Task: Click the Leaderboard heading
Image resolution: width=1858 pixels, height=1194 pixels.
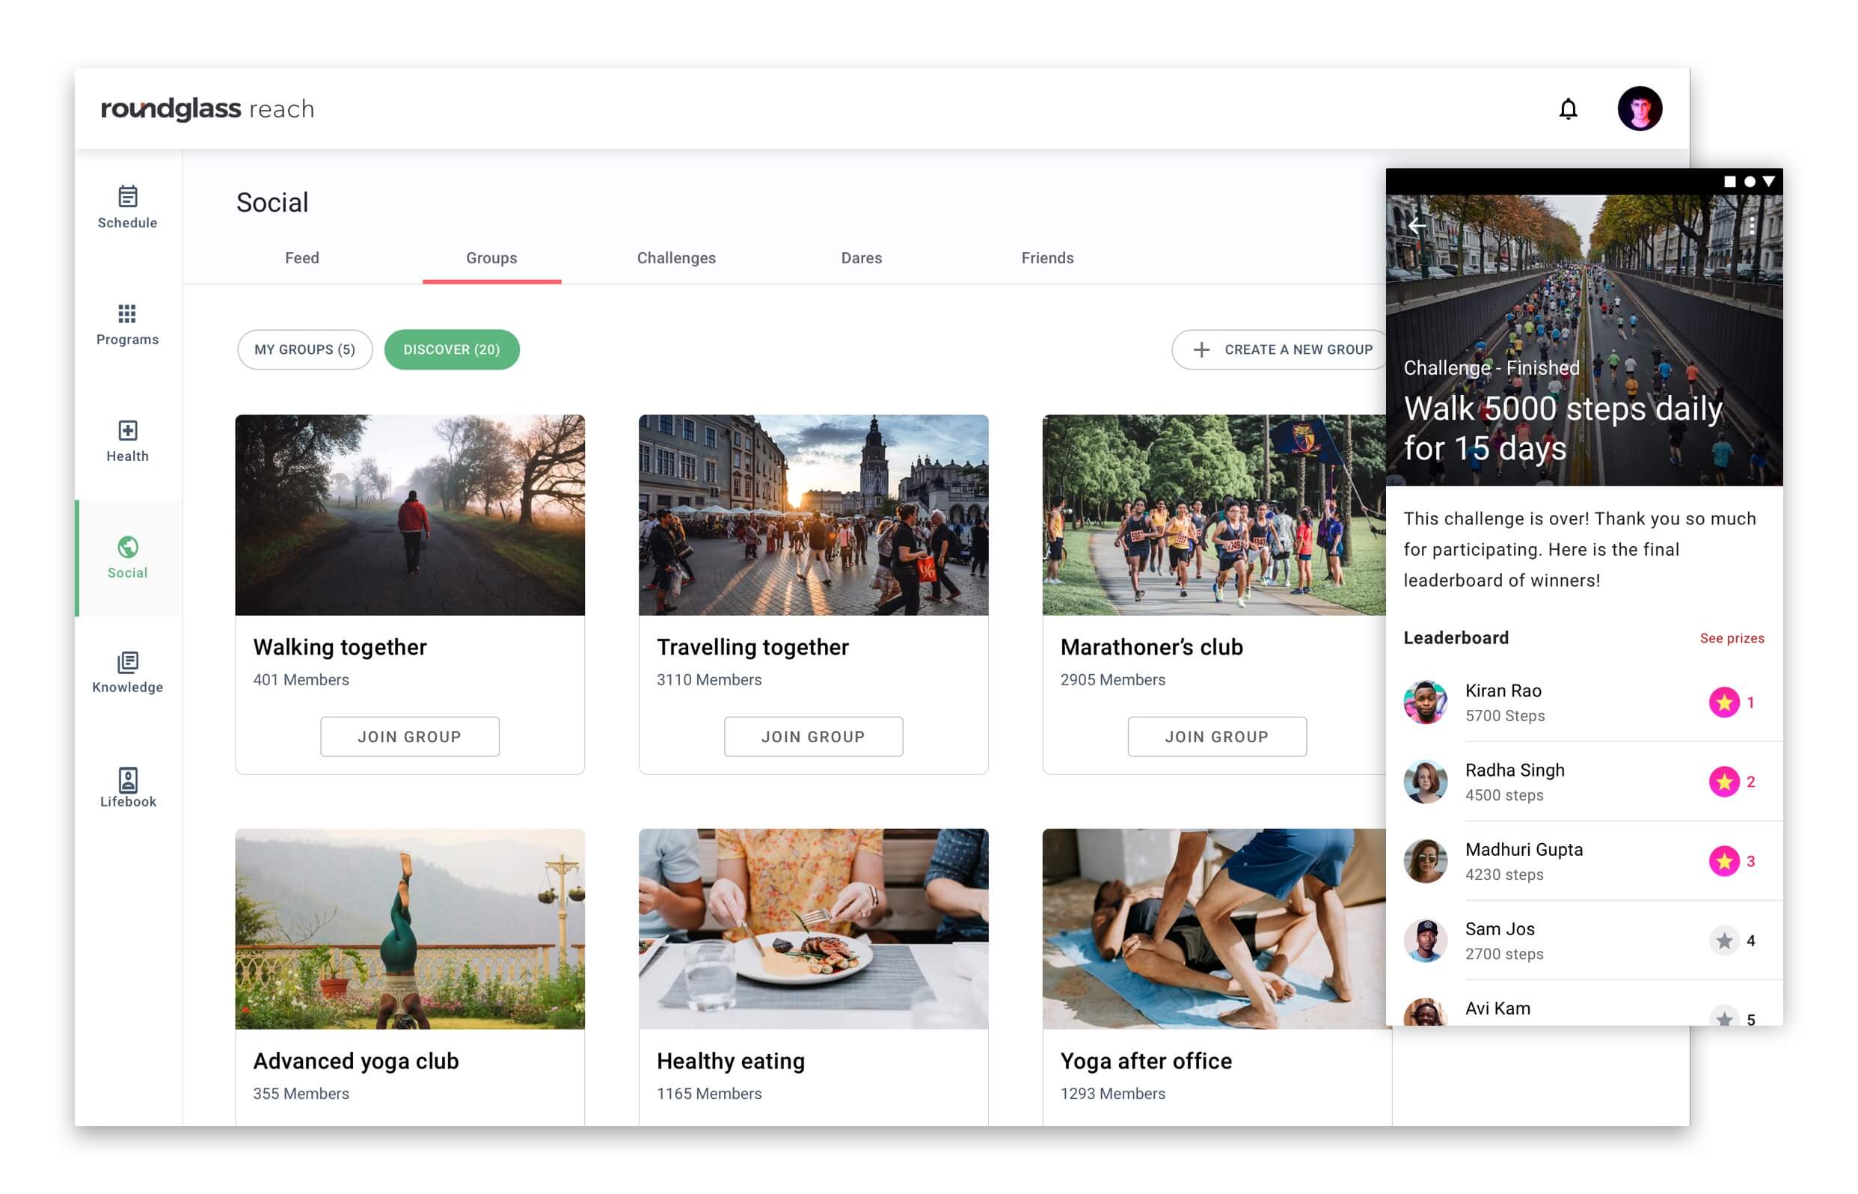Action: [1455, 638]
